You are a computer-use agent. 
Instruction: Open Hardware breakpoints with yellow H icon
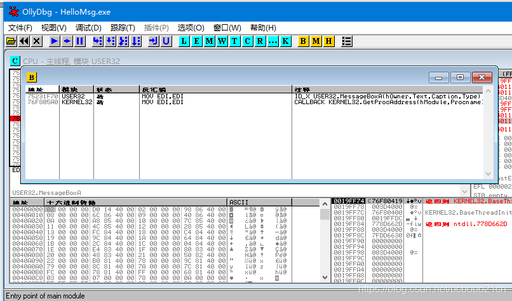tap(329, 41)
